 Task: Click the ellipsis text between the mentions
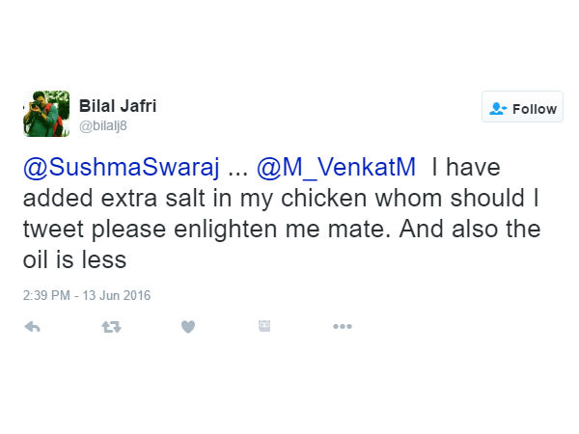[237, 168]
